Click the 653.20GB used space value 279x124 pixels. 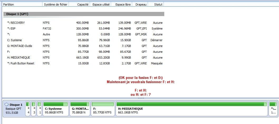104,58
